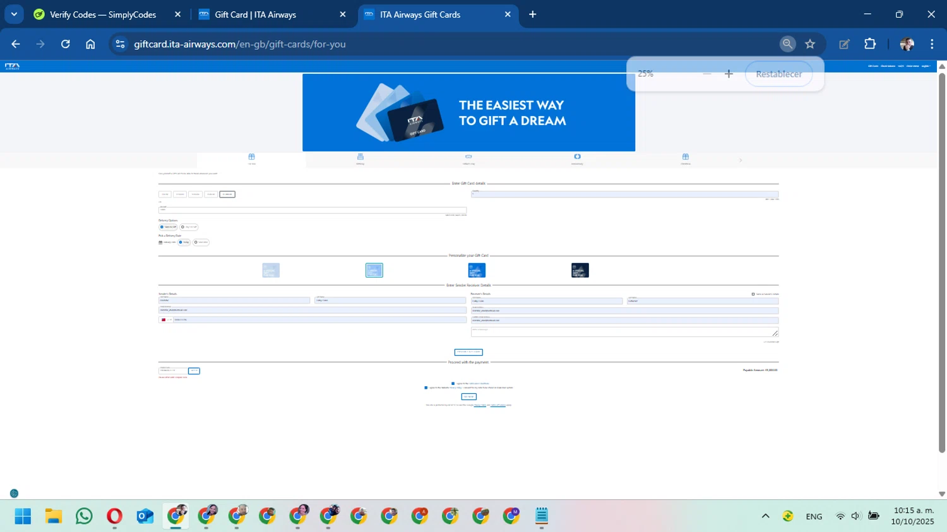This screenshot has width=947, height=532.
Task: Go back to the previous page
Action: pos(16,44)
